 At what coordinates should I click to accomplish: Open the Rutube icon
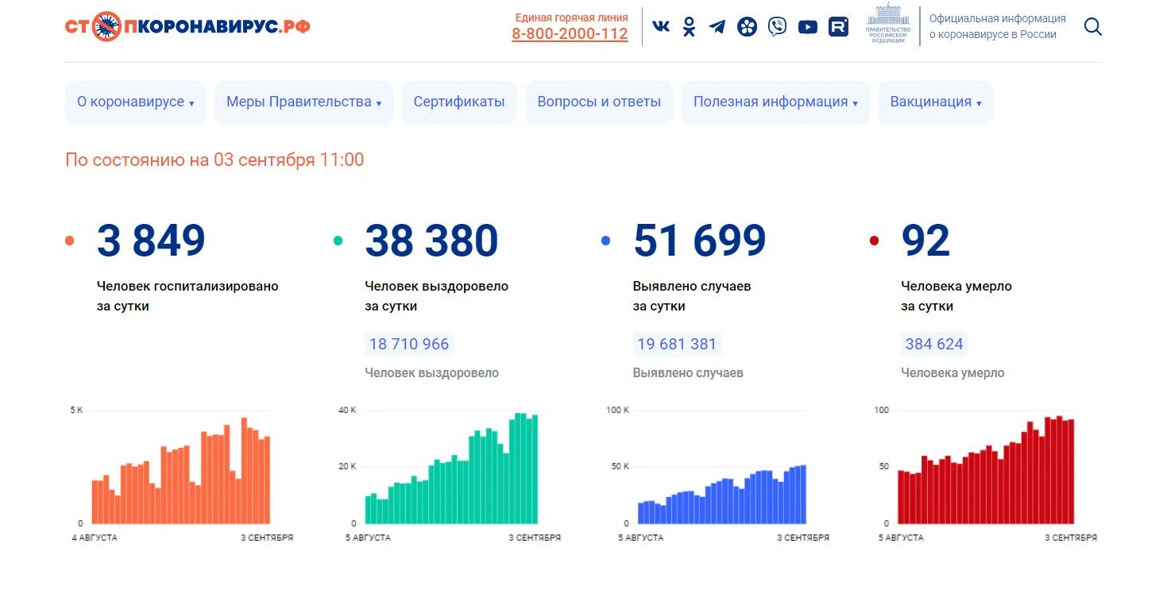(x=838, y=27)
